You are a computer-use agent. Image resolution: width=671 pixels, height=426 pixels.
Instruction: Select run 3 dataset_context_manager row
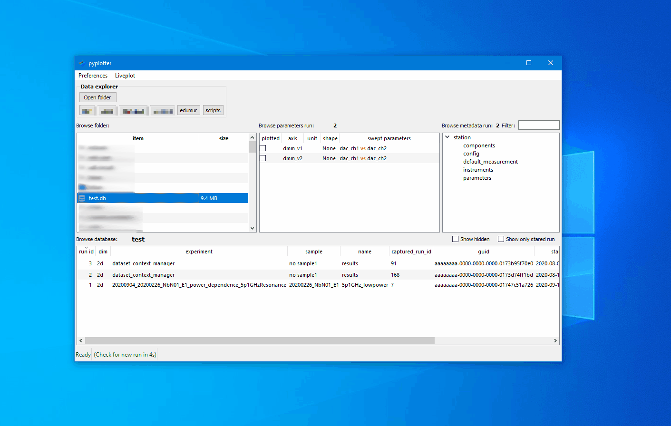[x=318, y=263]
